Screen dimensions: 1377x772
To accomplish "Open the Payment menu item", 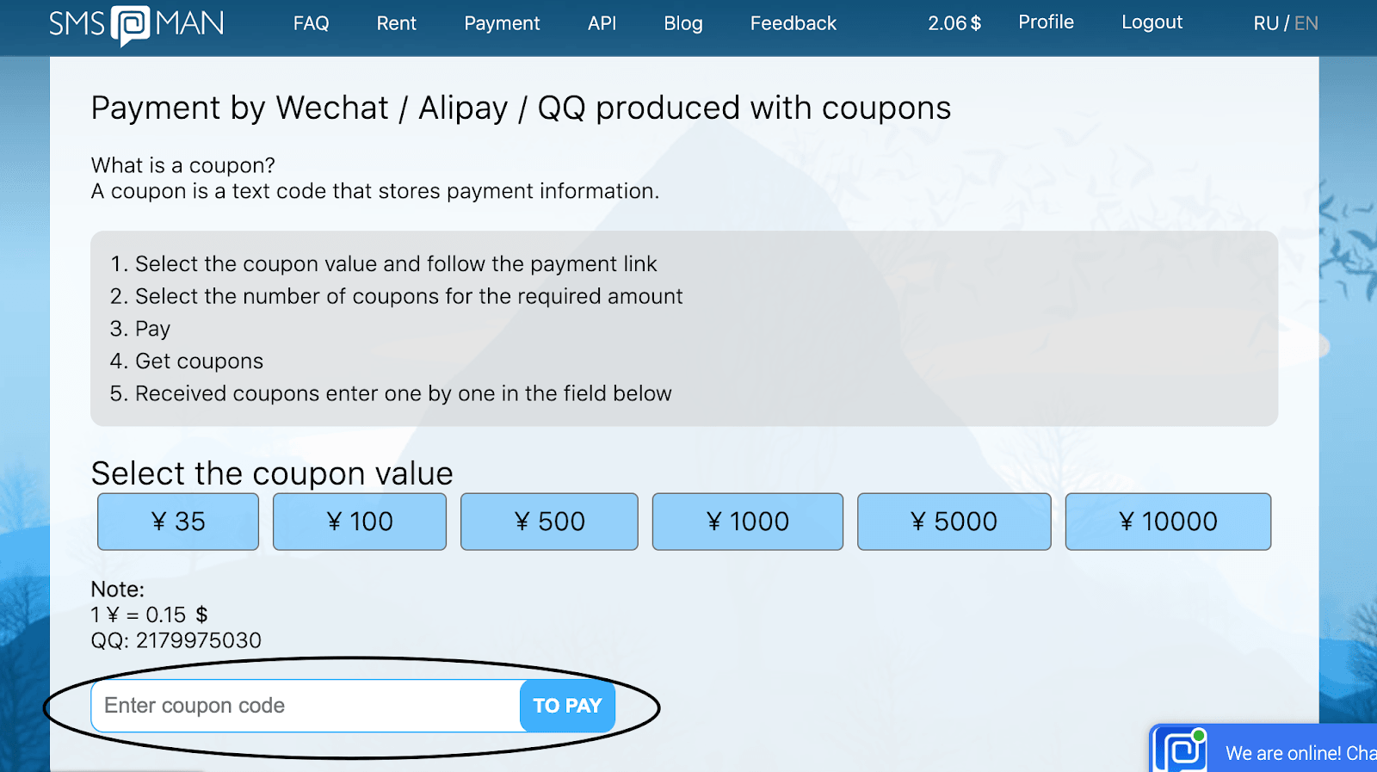I will 502,23.
